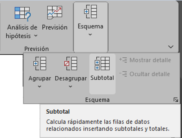The height and width of the screenshot is (138, 182).
Task: Open the Esquema dialog launcher arrow
Action: click(x=176, y=100)
